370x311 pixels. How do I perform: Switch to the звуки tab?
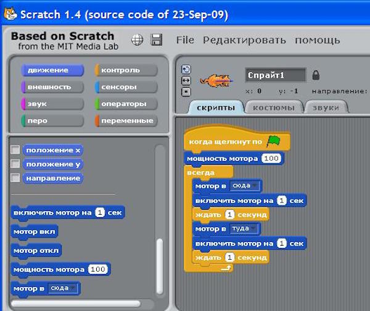point(326,108)
